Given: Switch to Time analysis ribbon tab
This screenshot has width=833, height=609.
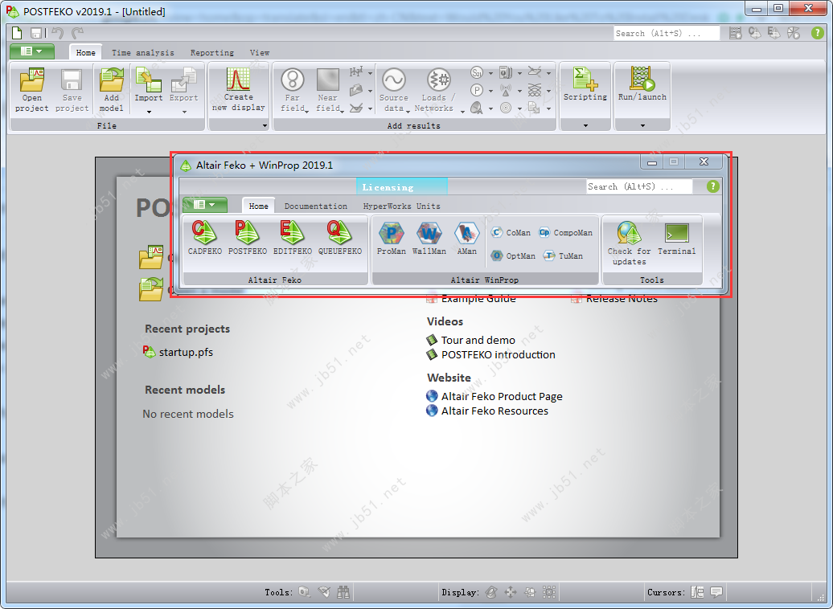Looking at the screenshot, I should click(143, 52).
